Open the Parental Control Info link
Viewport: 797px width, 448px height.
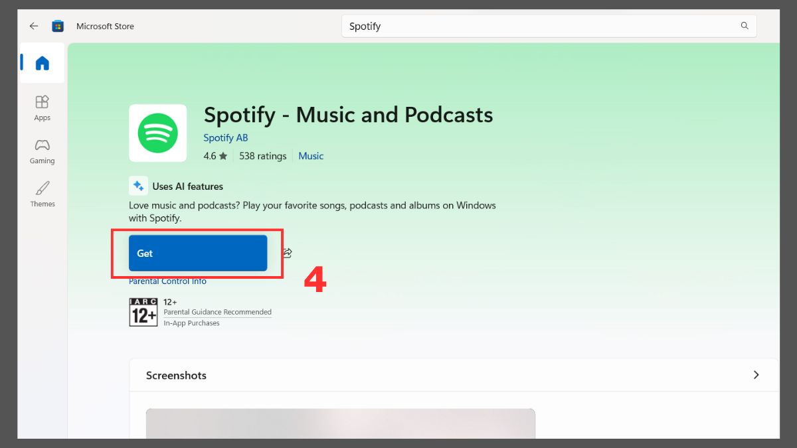pos(167,281)
